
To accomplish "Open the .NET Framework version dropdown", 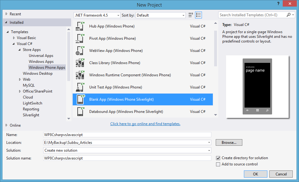I will tap(118, 15).
